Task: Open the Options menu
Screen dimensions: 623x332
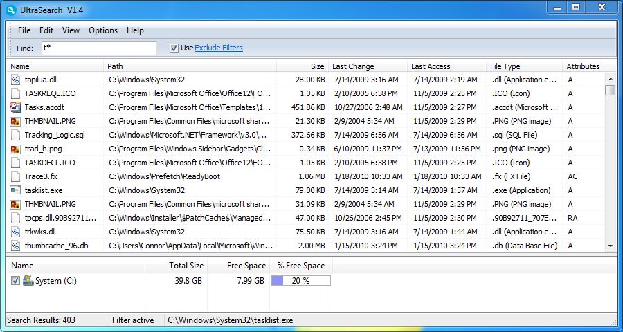Action: [x=103, y=30]
